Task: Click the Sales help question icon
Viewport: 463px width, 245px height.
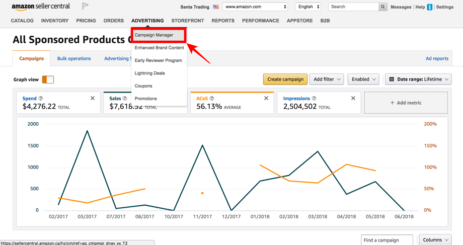Action: pyautogui.click(x=125, y=98)
